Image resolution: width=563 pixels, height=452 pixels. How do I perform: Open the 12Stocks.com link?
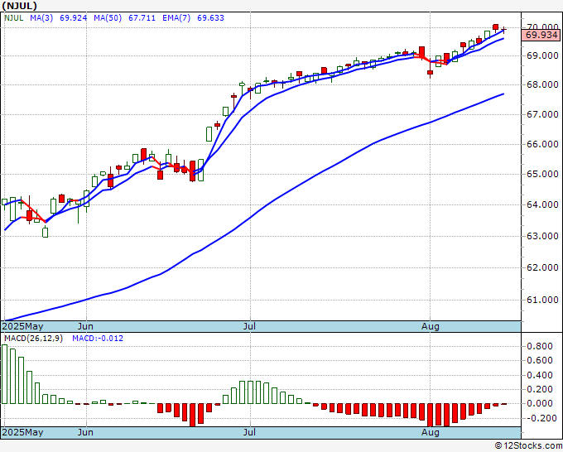[528, 446]
